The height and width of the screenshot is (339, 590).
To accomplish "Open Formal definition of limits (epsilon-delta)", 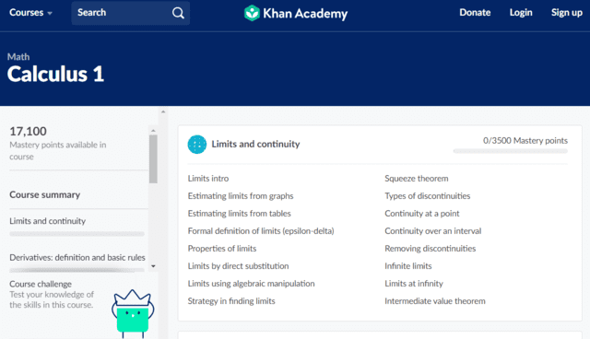I will tap(261, 231).
